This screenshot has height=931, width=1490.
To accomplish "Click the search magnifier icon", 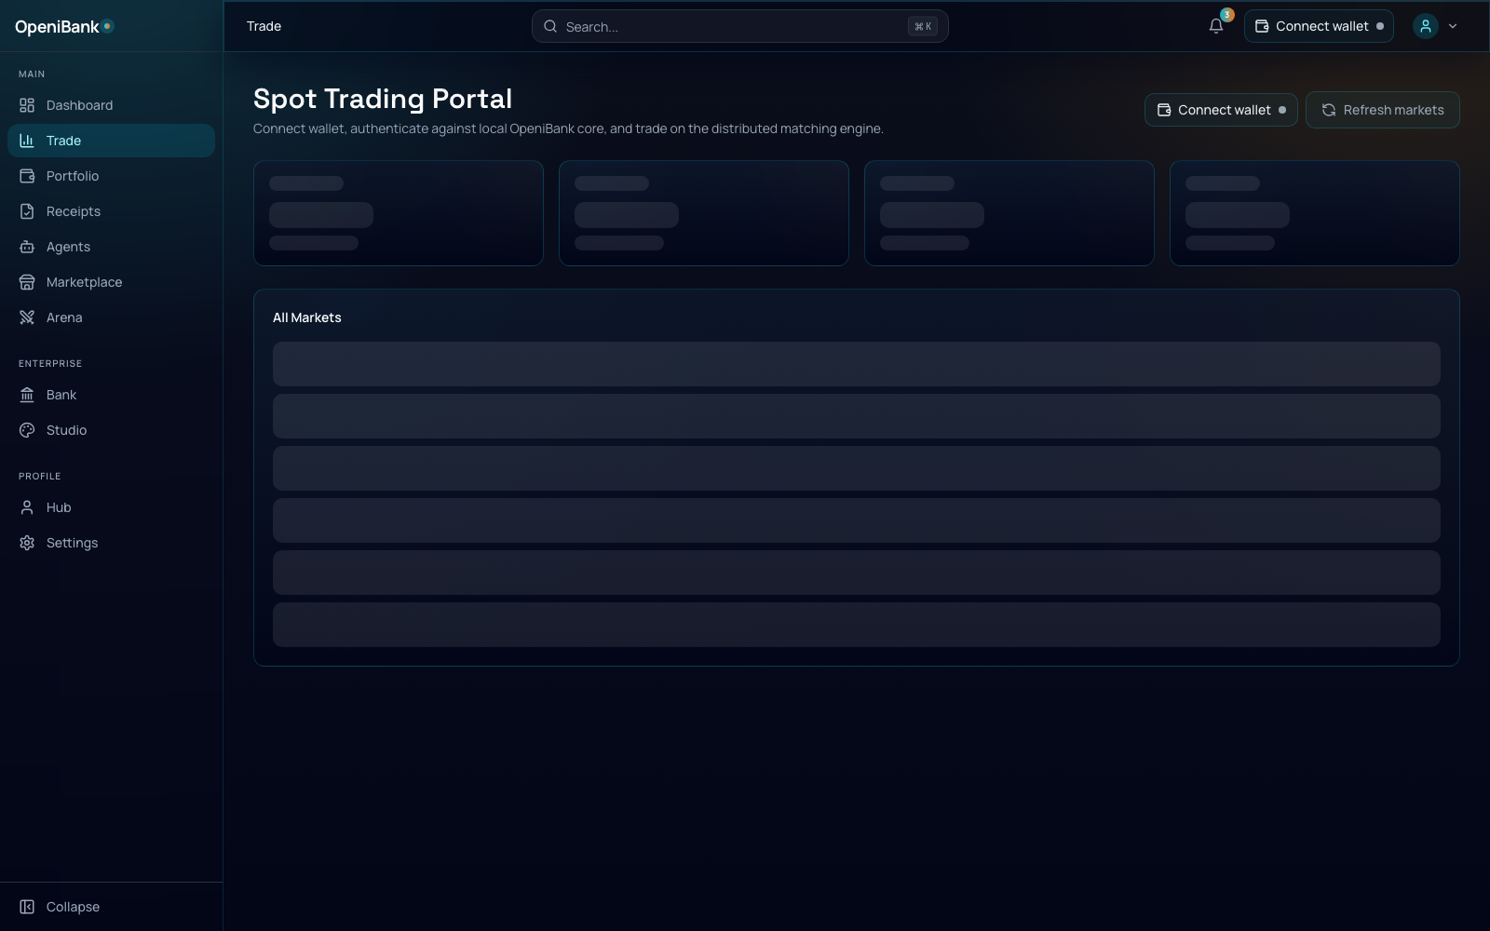I will tap(549, 26).
